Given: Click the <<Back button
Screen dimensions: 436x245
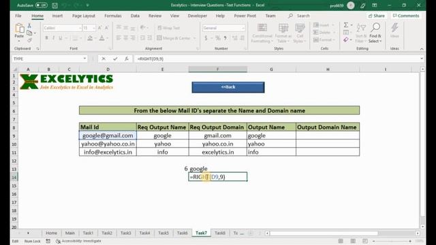Looking at the screenshot, I should (x=228, y=87).
